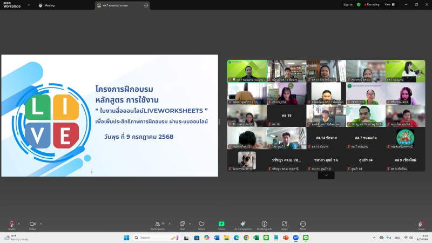Open Microsoft Store from taskbar

[x=197, y=238]
